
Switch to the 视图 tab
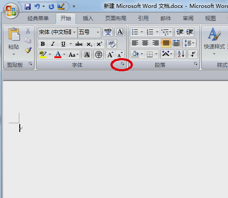coord(210,18)
